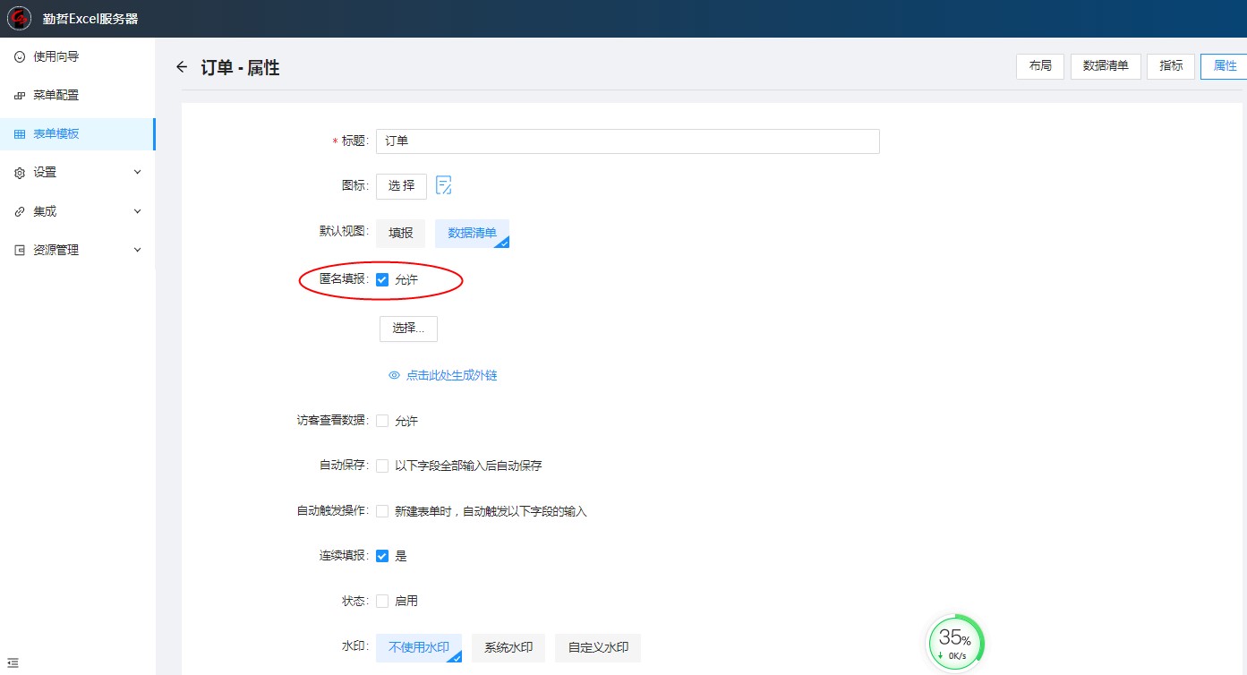Click the collapse sidebar icon at bottom left
This screenshot has height=675, width=1247.
pyautogui.click(x=13, y=662)
